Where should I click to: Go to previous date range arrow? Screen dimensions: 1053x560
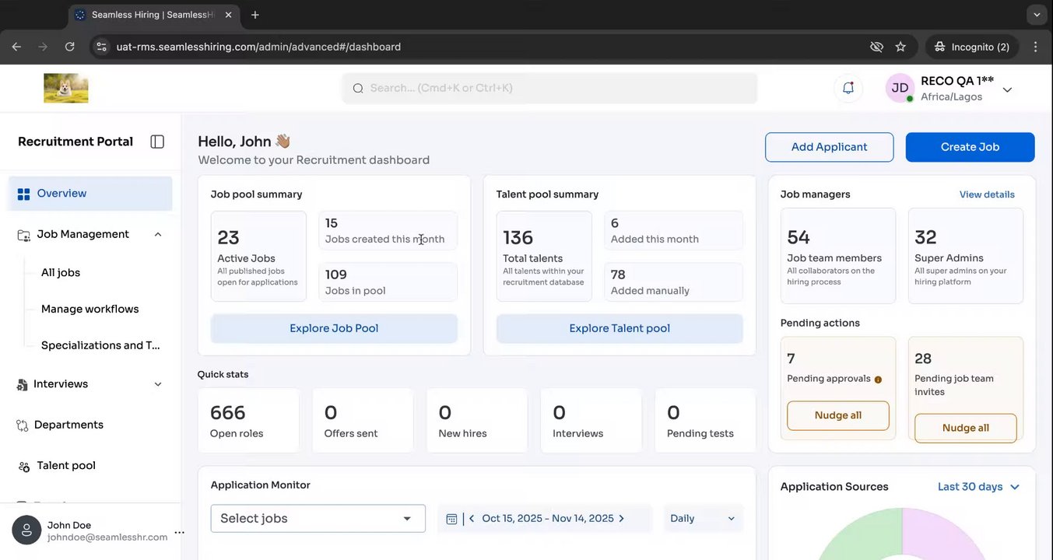click(x=472, y=519)
